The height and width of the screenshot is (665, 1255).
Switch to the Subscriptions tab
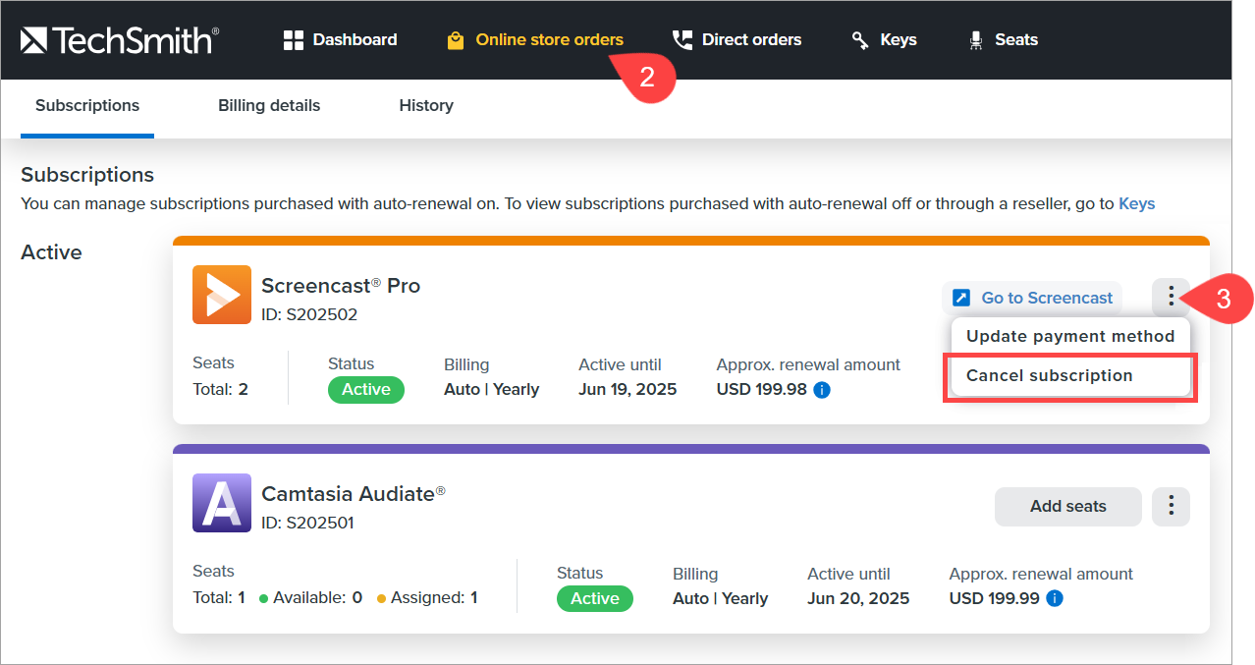(x=87, y=106)
